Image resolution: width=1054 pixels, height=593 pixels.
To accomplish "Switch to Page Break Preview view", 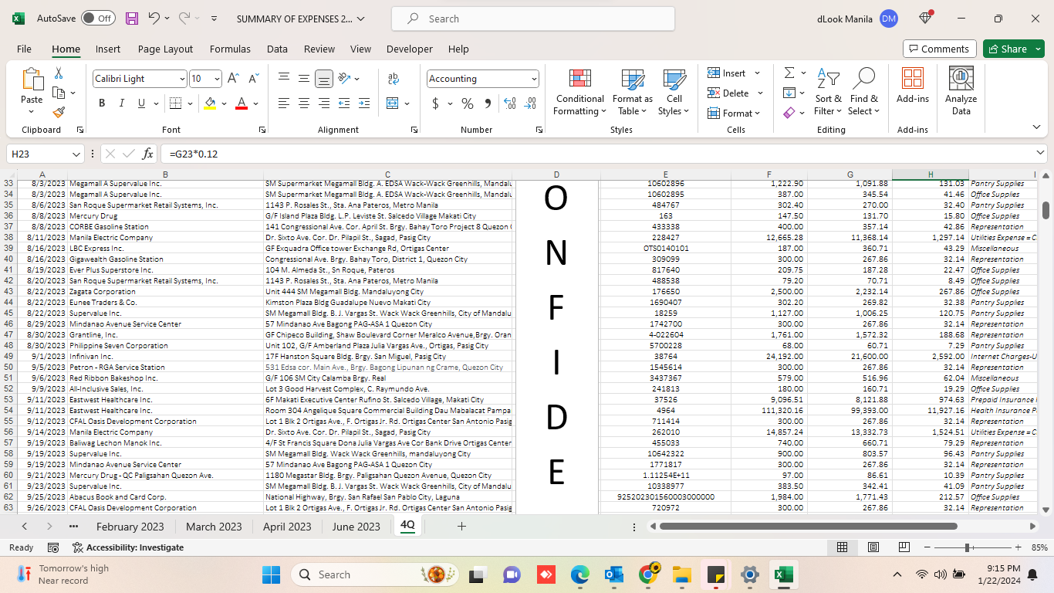I will (x=904, y=547).
